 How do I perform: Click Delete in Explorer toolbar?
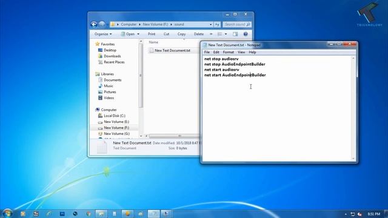point(199,34)
